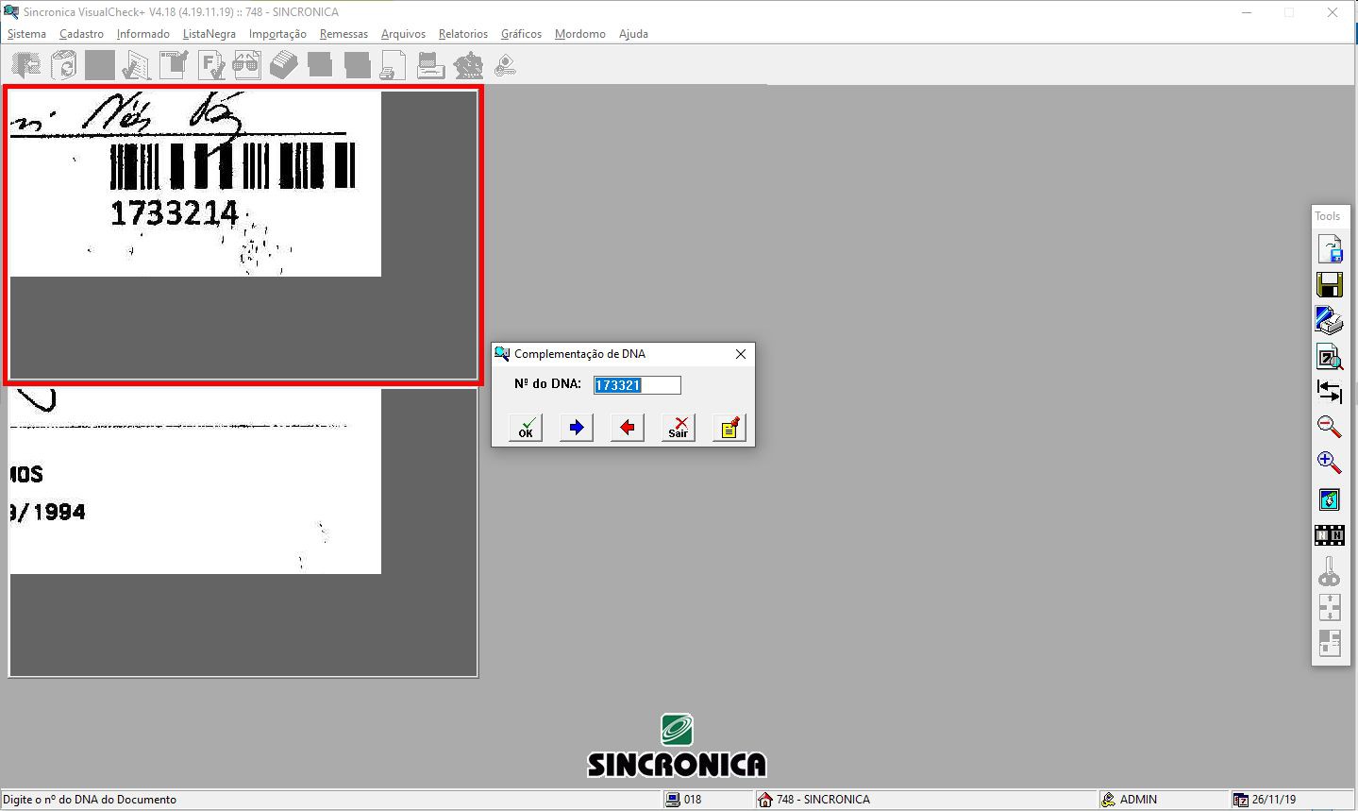The height and width of the screenshot is (811, 1358).
Task: Click the OK checkmark button
Action: (526, 428)
